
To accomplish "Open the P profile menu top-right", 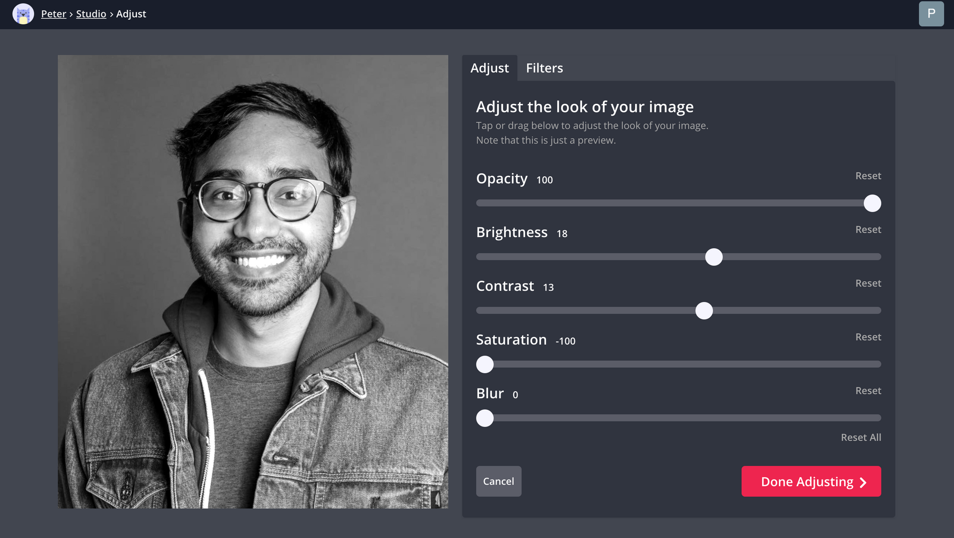I will tap(931, 14).
